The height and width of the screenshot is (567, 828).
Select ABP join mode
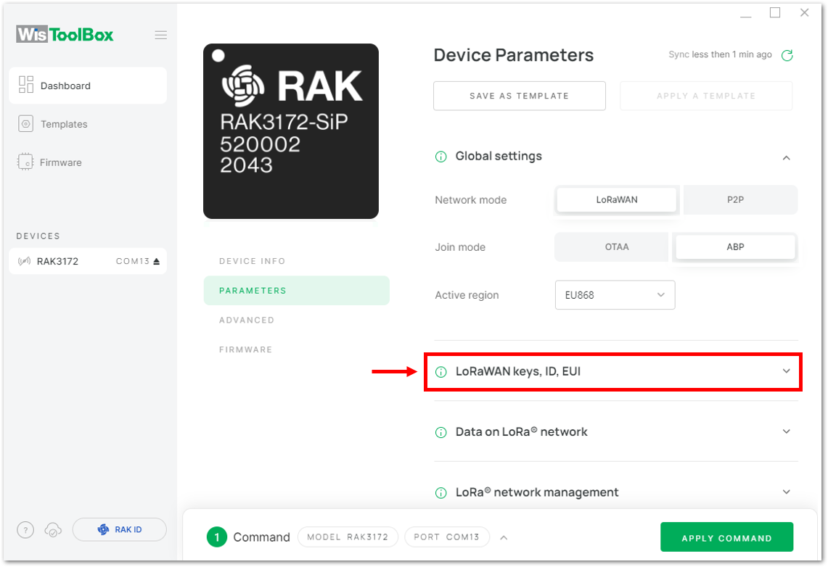tap(735, 247)
